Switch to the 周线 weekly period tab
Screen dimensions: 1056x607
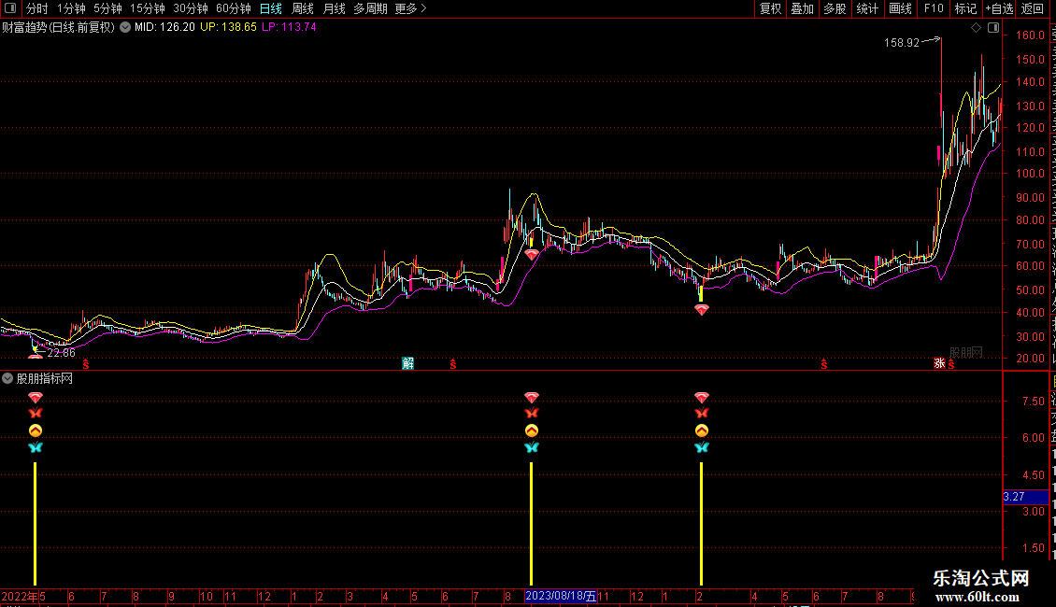(303, 8)
